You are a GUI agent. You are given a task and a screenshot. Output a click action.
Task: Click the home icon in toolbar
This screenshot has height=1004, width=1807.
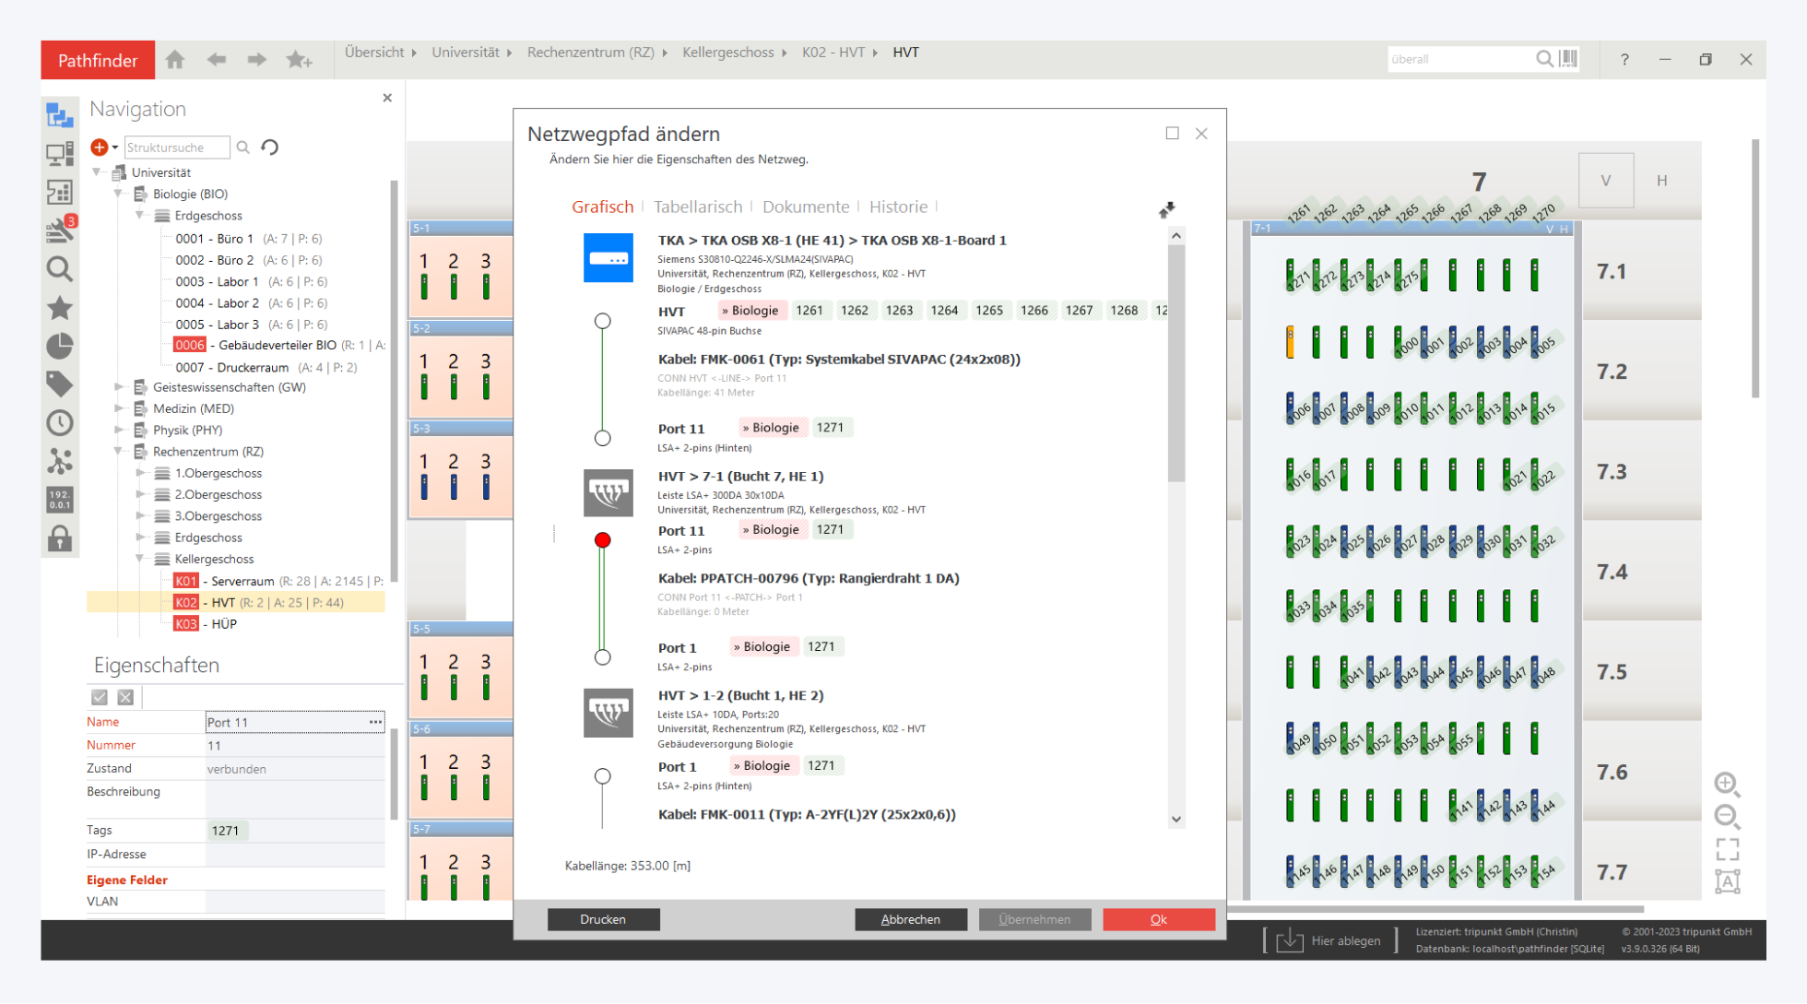(x=175, y=60)
